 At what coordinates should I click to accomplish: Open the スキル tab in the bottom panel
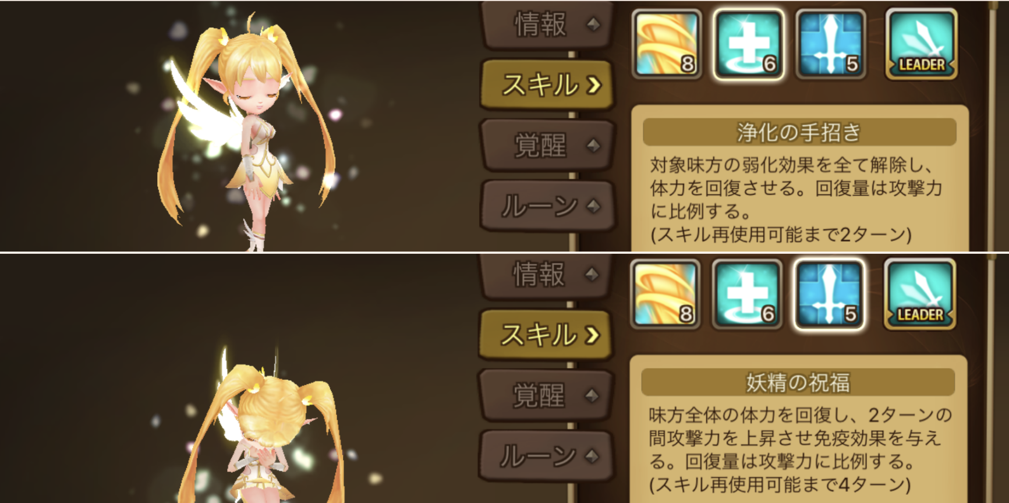pyautogui.click(x=547, y=335)
